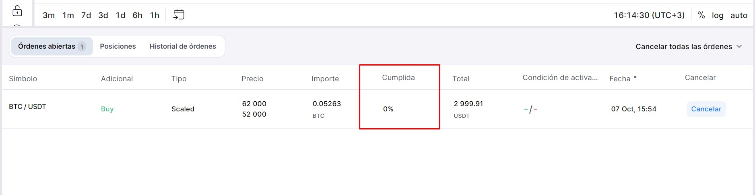The image size is (755, 195).
Task: Toggle the percent scale option
Action: (x=701, y=15)
